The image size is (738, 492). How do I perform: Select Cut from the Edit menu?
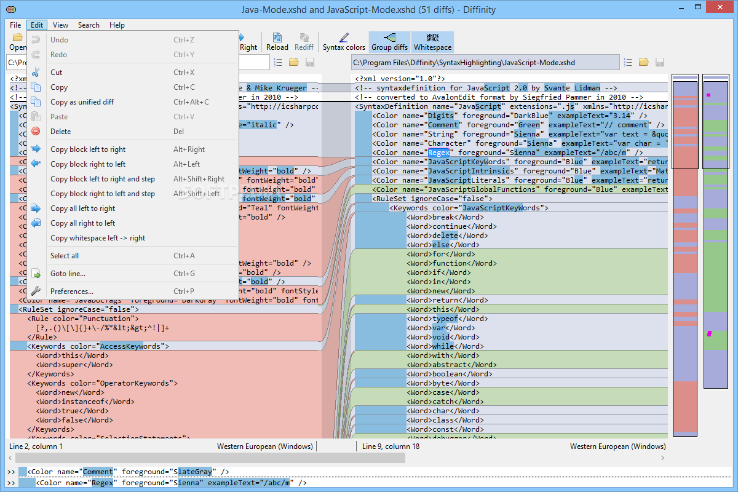tap(133, 73)
